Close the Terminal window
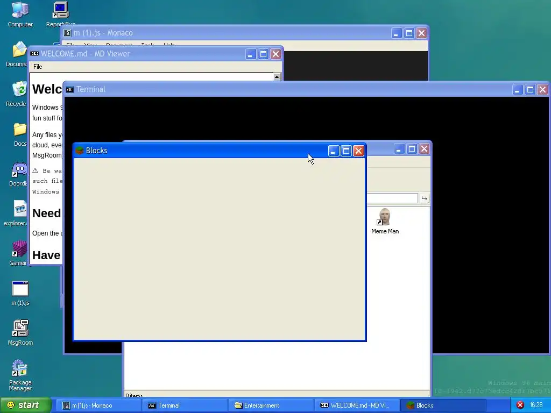This screenshot has width=551, height=413. (x=542, y=90)
